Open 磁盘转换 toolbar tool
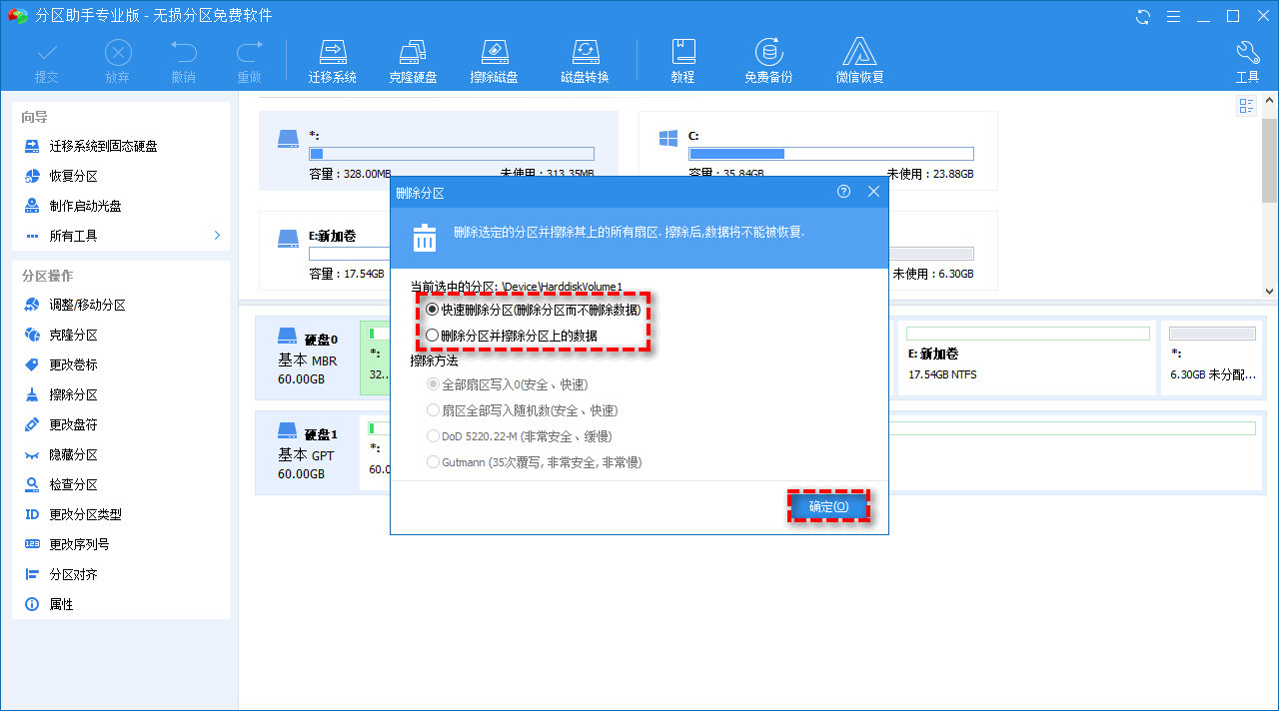The width and height of the screenshot is (1279, 711). pos(585,62)
